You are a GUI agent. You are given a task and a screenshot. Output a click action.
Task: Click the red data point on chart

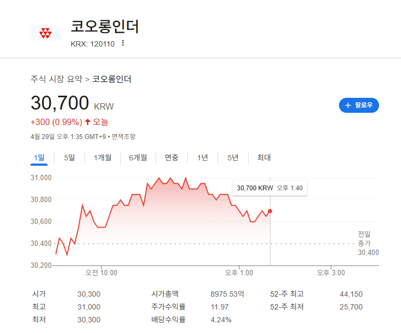click(270, 211)
